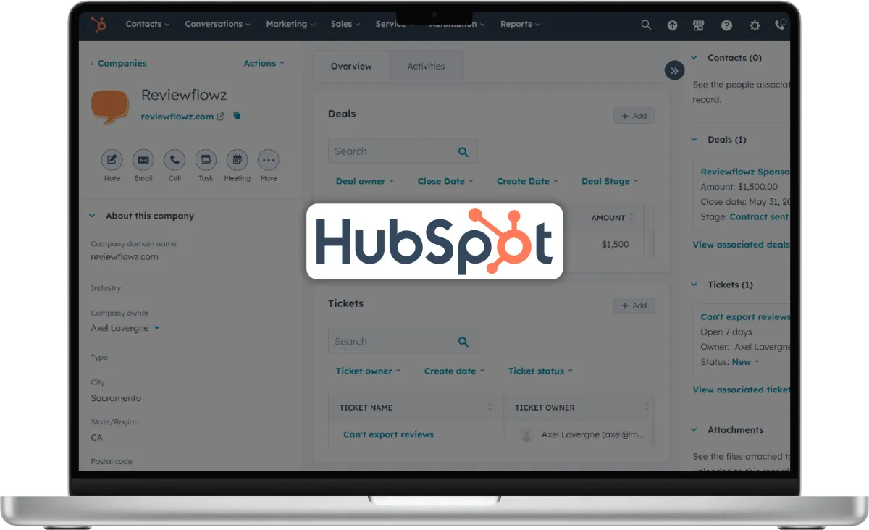Sort by the AMOUNT column arrows

631,217
